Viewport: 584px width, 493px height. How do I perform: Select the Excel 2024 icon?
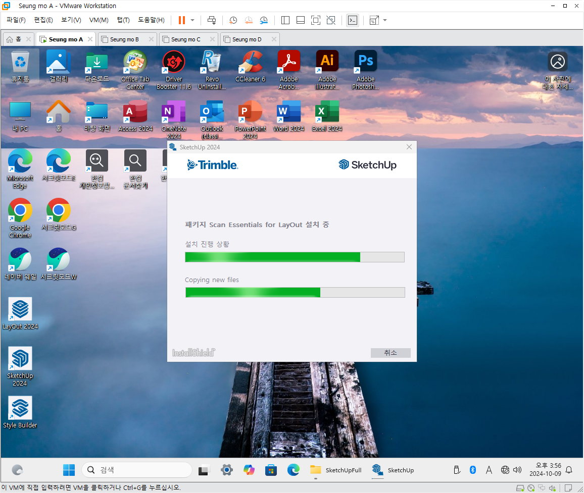pos(327,116)
